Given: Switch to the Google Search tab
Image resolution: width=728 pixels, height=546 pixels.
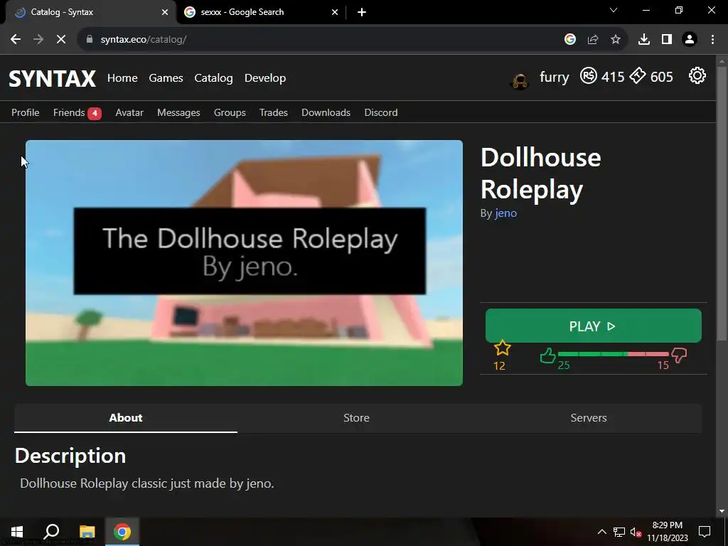Looking at the screenshot, I should point(262,12).
